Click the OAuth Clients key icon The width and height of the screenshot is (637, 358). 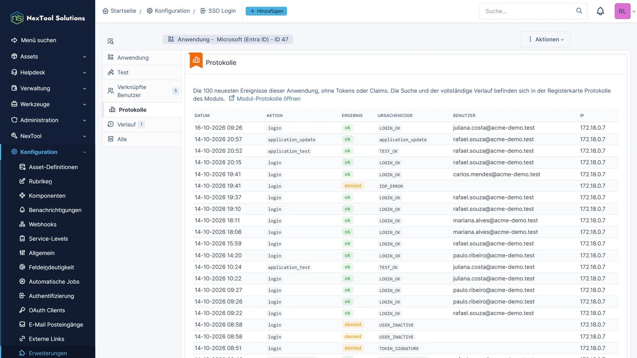pos(22,310)
